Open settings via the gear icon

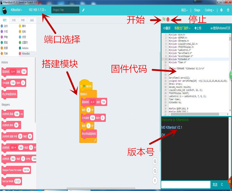click(221, 10)
